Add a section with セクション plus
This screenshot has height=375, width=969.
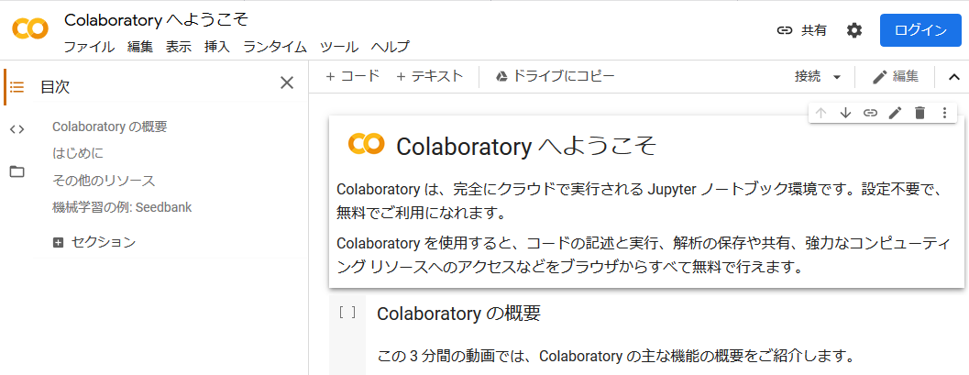pos(59,243)
